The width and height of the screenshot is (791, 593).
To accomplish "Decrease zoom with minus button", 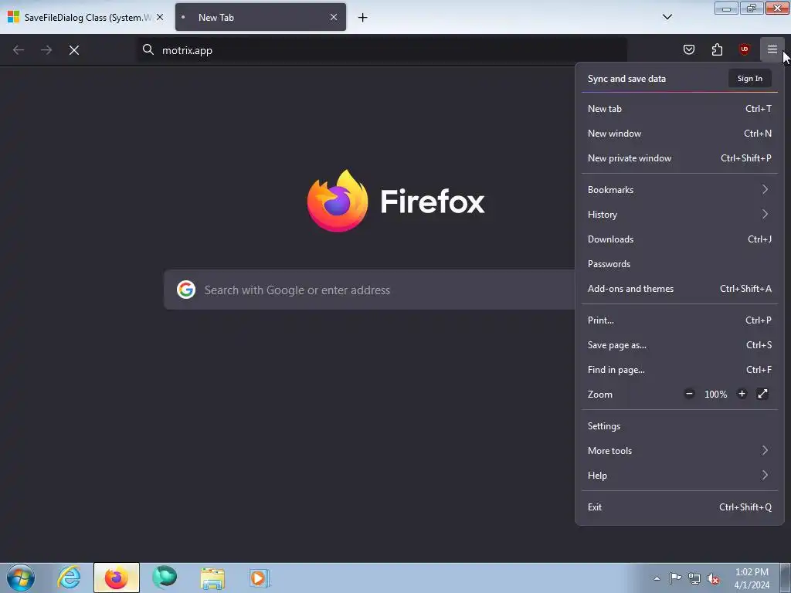I will pyautogui.click(x=689, y=394).
